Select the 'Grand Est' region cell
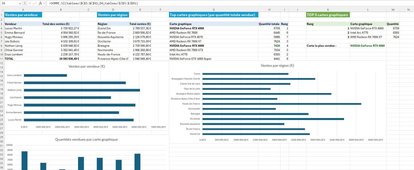The width and height of the screenshot is (414, 170). [x=113, y=28]
